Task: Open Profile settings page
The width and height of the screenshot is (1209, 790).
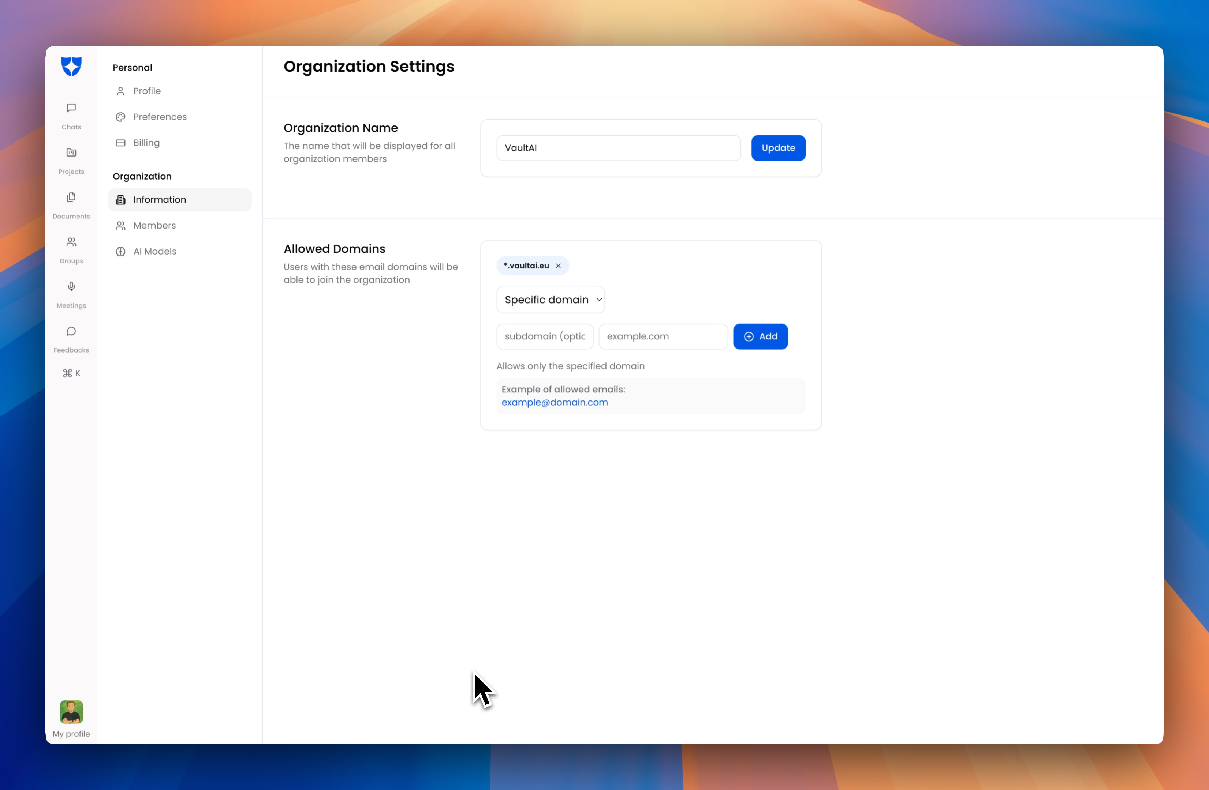Action: (147, 91)
